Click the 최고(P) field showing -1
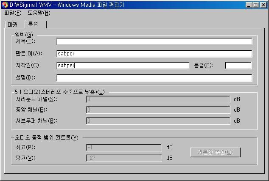Viewport: 269px width, 181px height. (124, 148)
